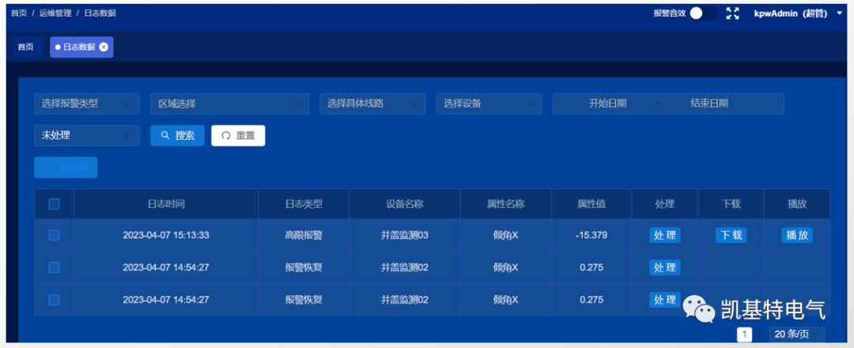Screen dimensions: 854x348
Task: Check the select-all checkbox in table header
Action: 54,204
